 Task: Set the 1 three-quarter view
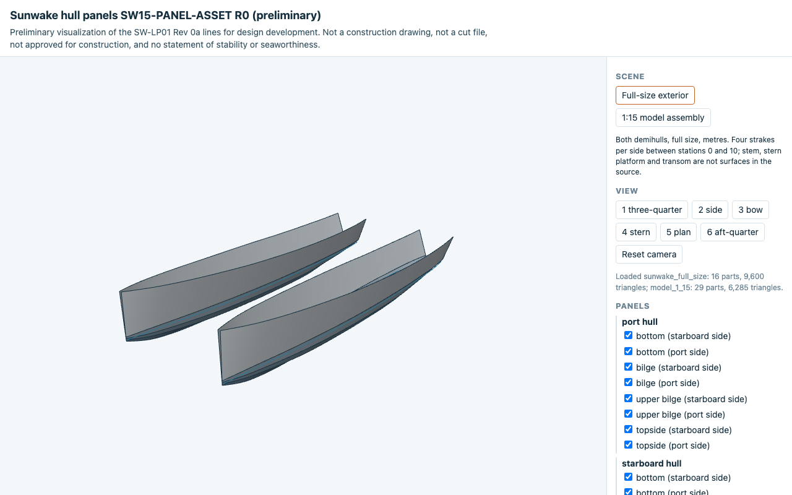(x=652, y=210)
